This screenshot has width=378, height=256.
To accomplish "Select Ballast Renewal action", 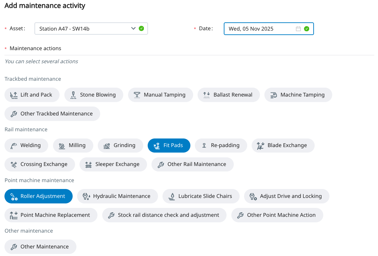I will pyautogui.click(x=229, y=95).
